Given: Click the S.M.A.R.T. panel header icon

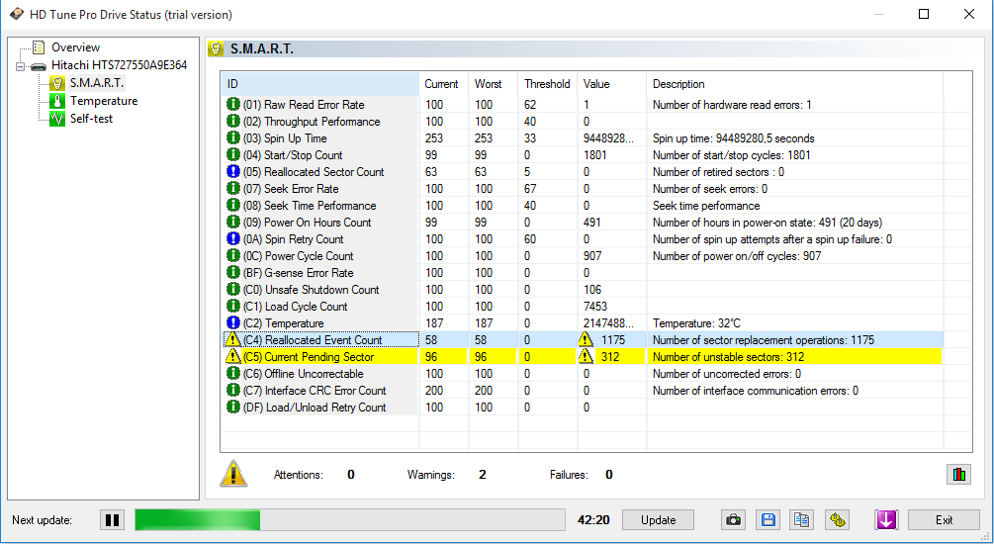Looking at the screenshot, I should coord(217,48).
